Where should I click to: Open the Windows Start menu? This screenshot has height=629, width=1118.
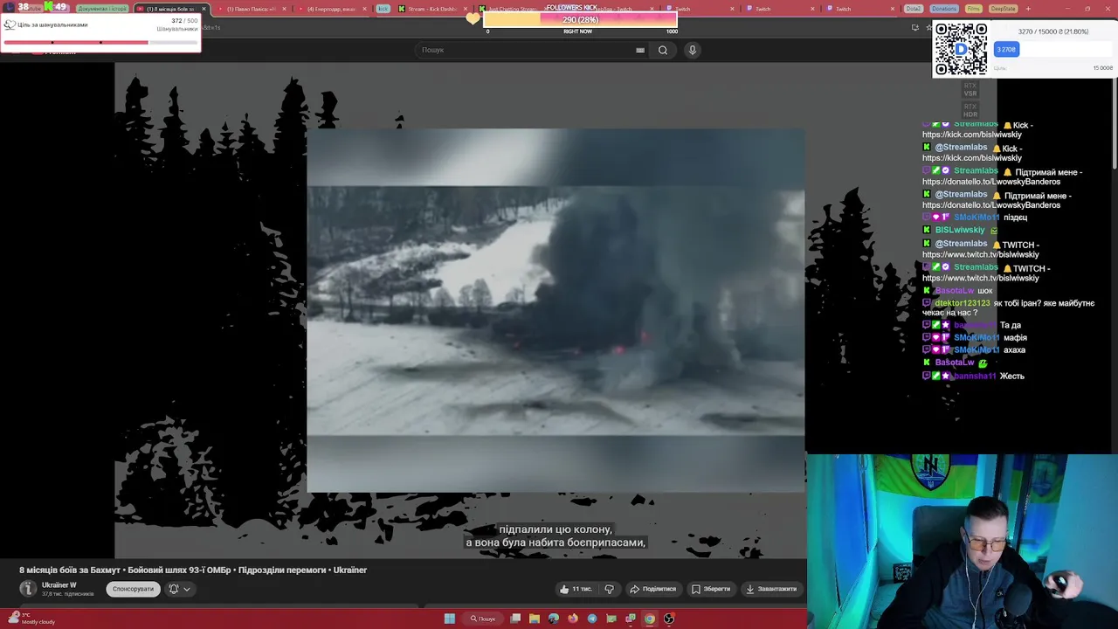click(x=450, y=619)
